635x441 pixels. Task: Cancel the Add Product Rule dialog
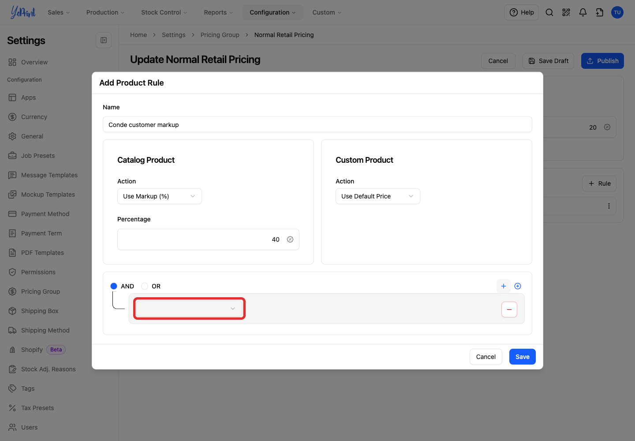click(486, 357)
